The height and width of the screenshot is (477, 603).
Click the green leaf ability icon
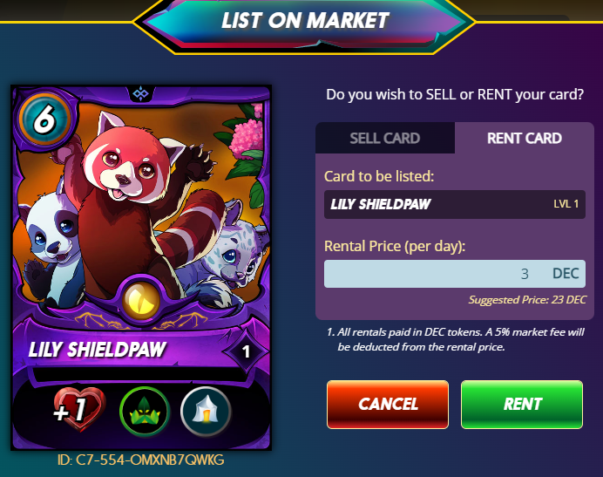[145, 412]
